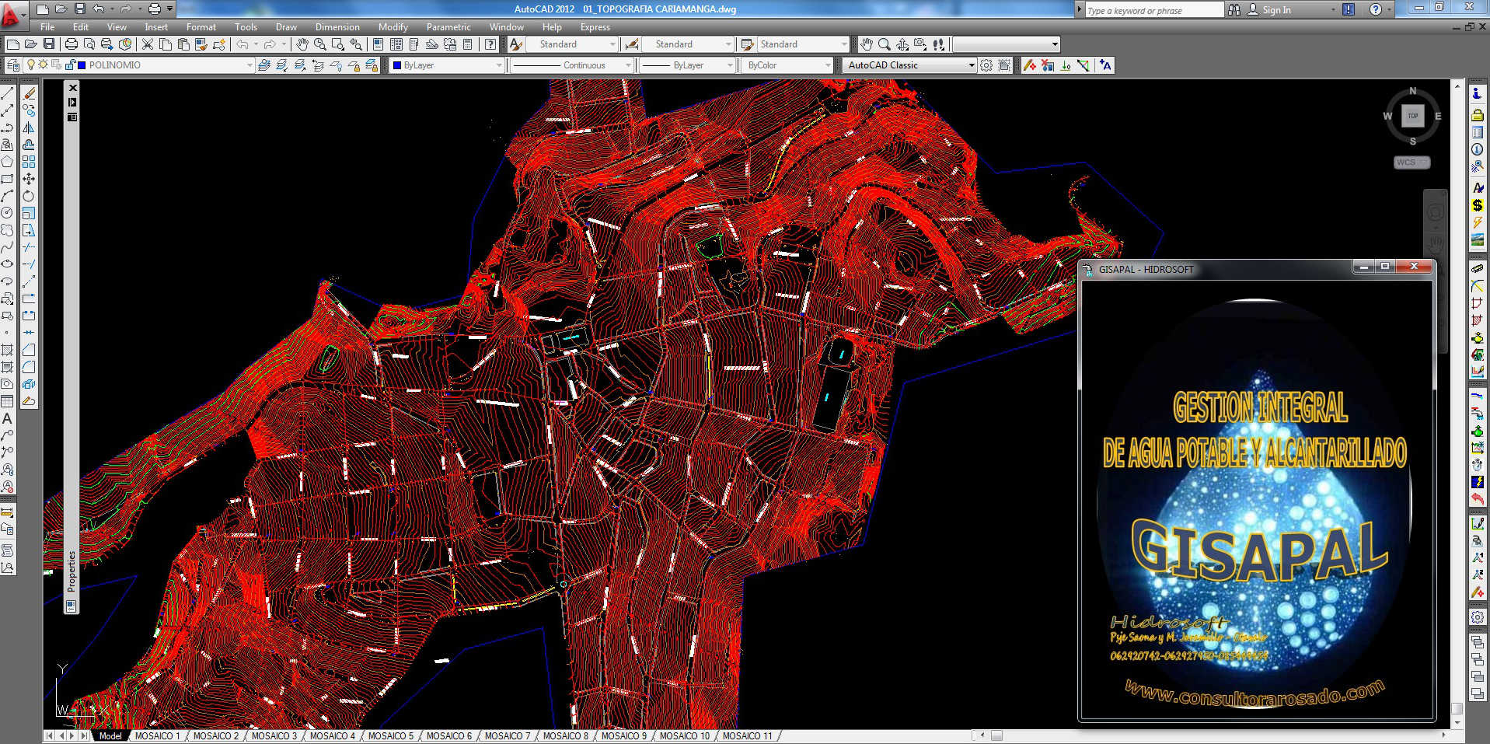Open the Parametric menu
The width and height of the screenshot is (1490, 744).
[x=448, y=27]
